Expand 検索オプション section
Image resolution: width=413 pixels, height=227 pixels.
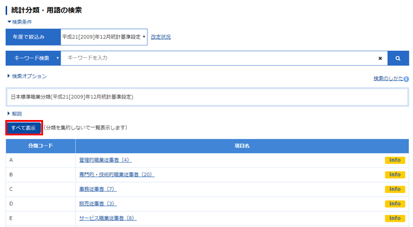click(27, 76)
